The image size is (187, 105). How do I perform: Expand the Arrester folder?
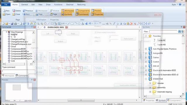click(x=150, y=83)
